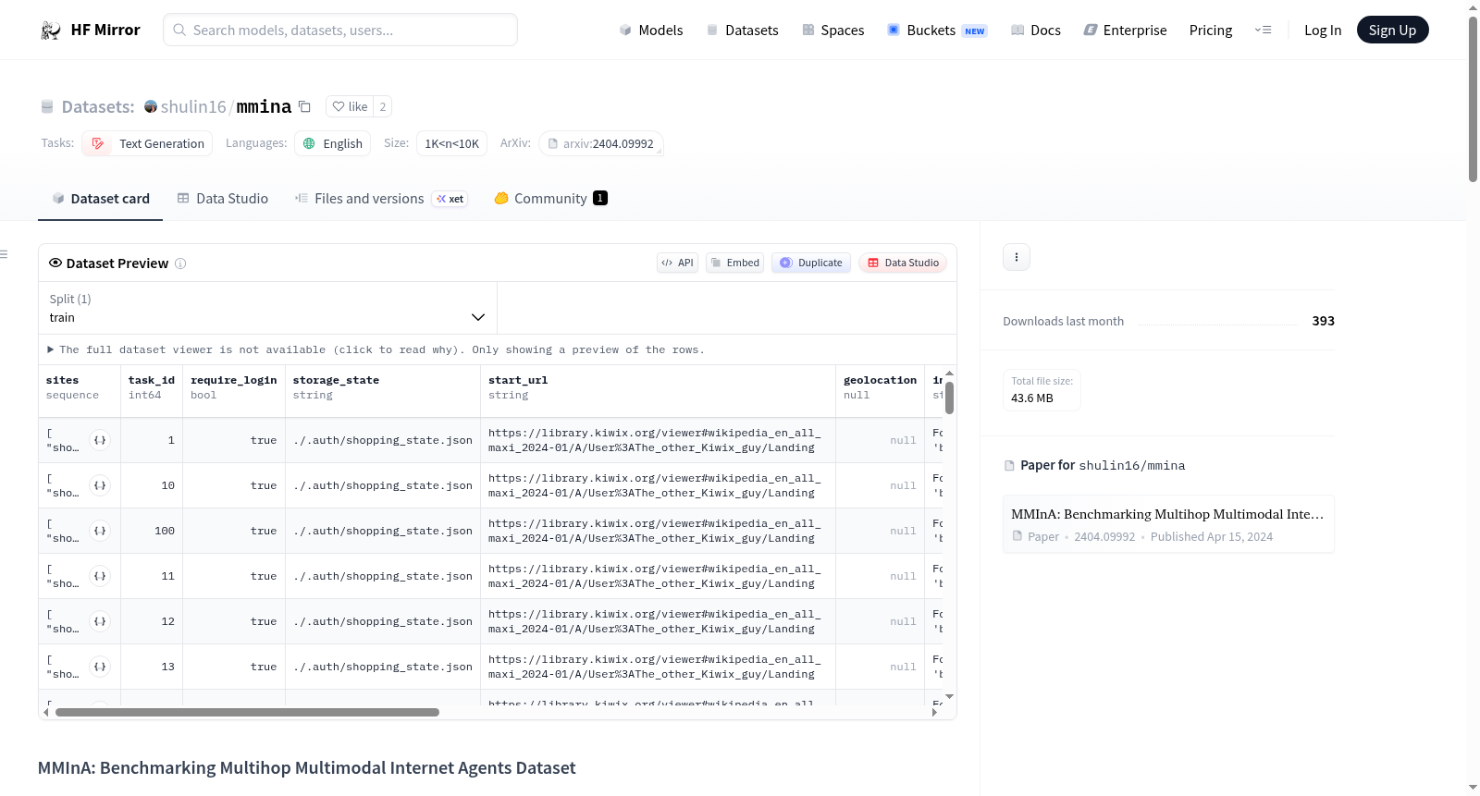Focus the search models, datasets, users field

point(340,30)
